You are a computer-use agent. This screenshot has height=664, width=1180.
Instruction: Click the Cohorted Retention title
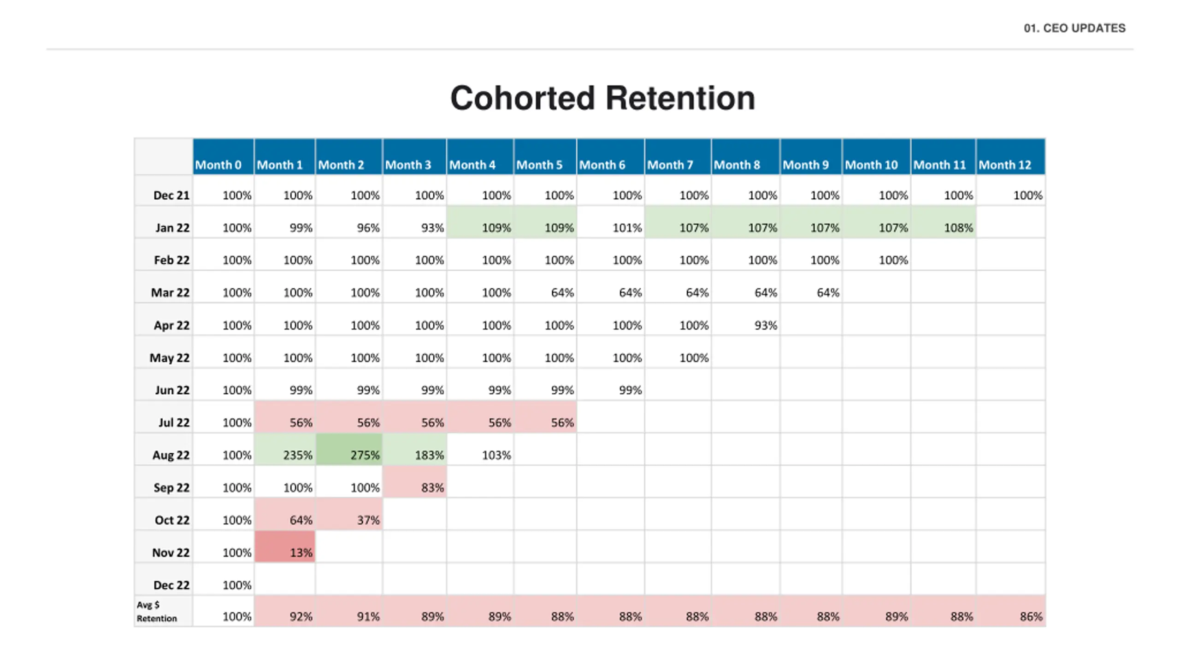pyautogui.click(x=602, y=98)
